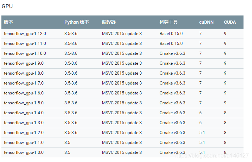Click MSVC 2015 update 3 in 1.3.0 row
252x162 pixels.
[122, 123]
